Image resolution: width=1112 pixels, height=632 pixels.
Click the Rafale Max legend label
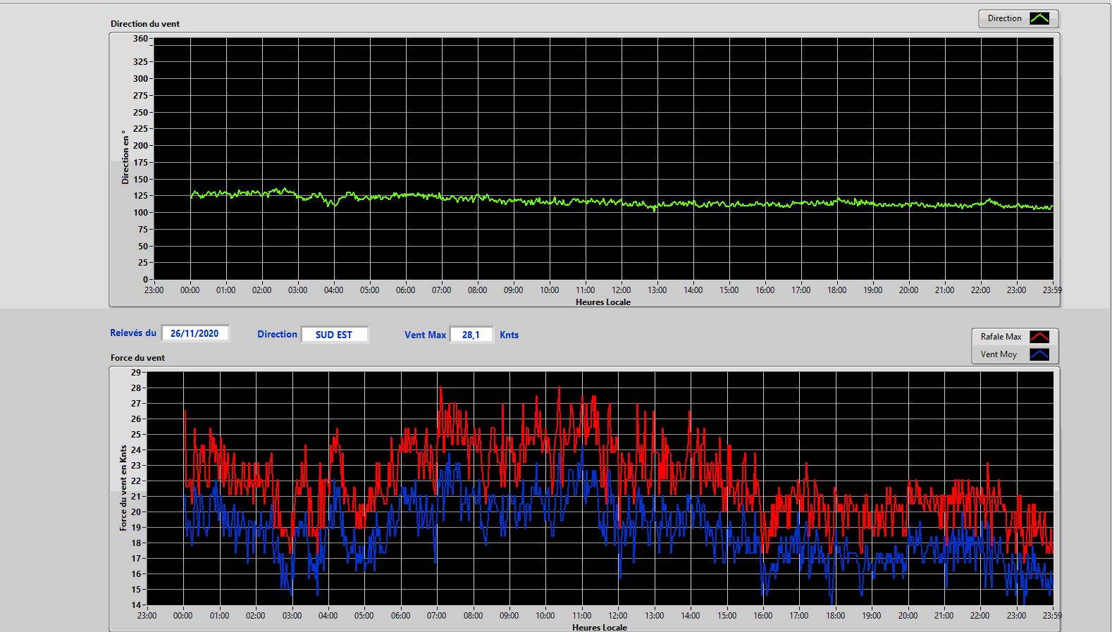click(x=1001, y=337)
